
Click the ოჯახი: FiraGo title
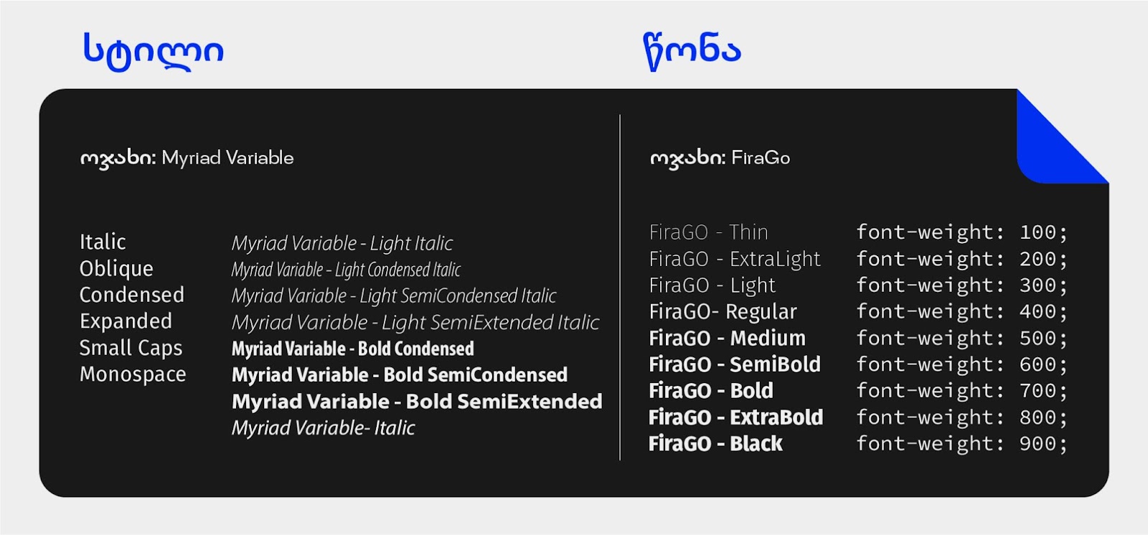(720, 158)
